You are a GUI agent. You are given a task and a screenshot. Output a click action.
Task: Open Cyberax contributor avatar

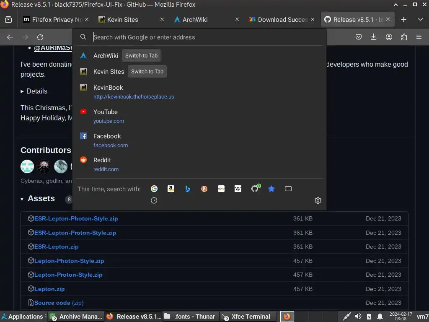pyautogui.click(x=27, y=166)
